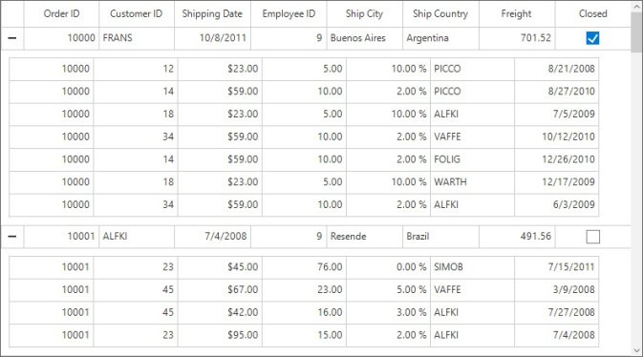Screen dimensions: 643x357
Task: Select the 7/4/2008 shipping date of order 10001
Action: tap(212, 237)
